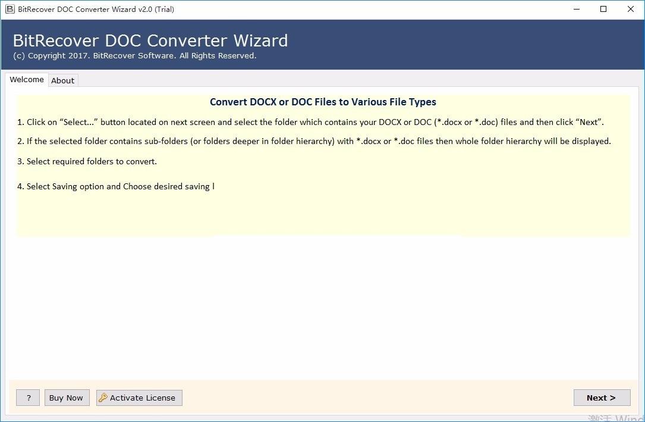Select the Welcome tab
Screen dimensions: 645x422
27,79
